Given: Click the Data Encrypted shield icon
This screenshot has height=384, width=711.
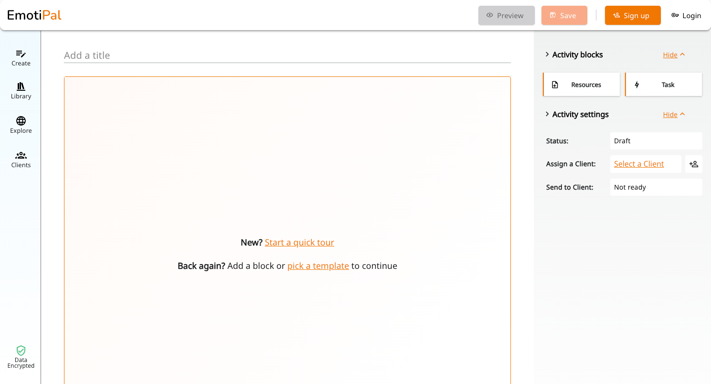Looking at the screenshot, I should coord(21,351).
